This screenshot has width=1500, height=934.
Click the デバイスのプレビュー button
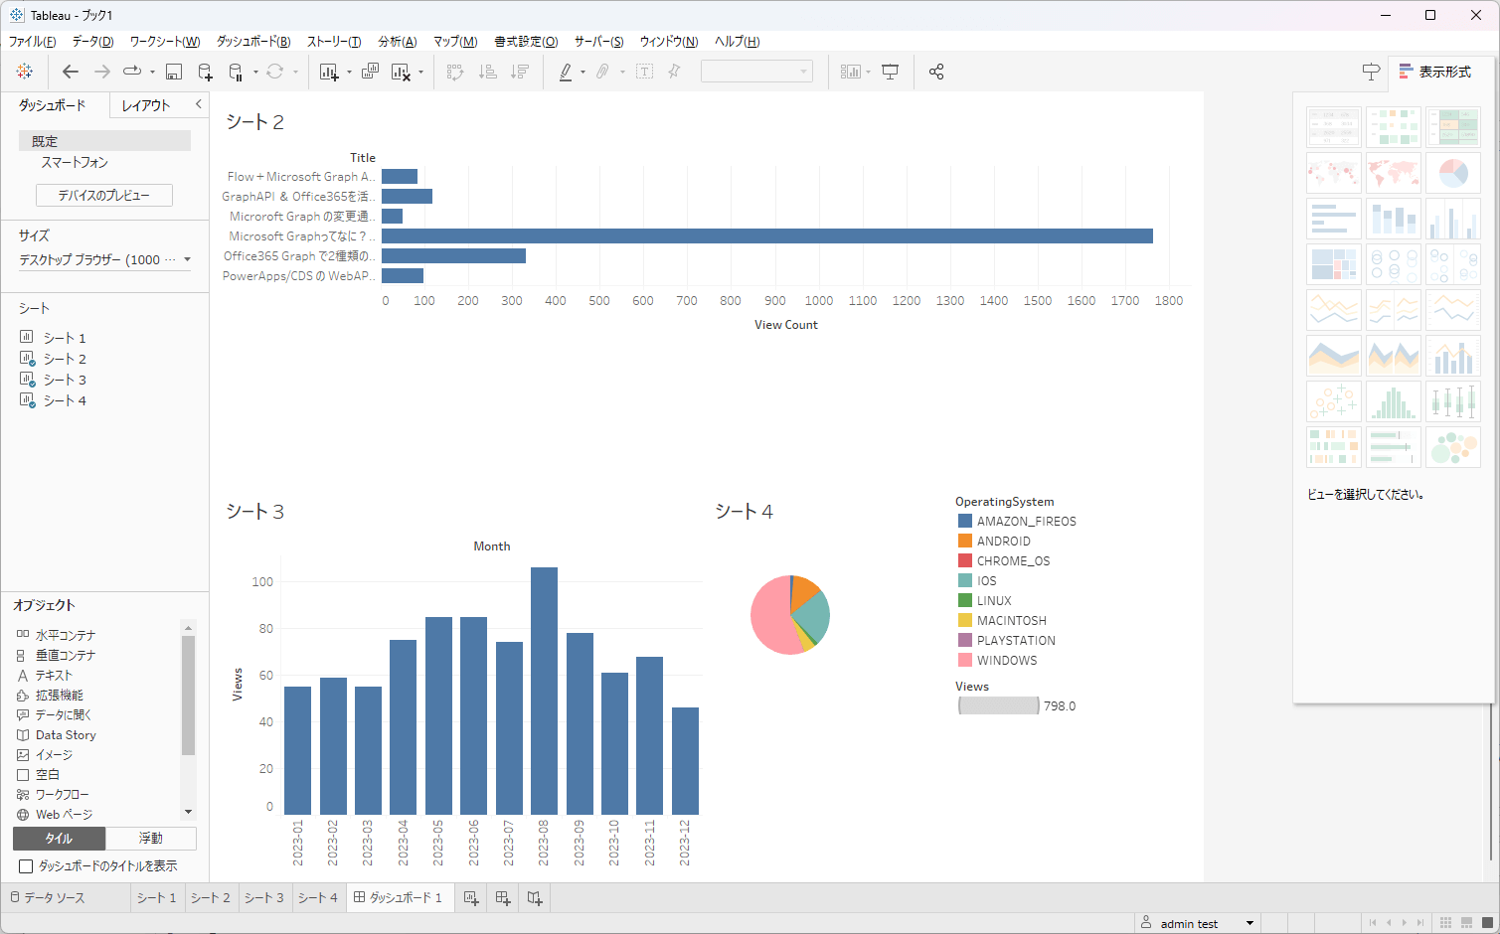103,195
